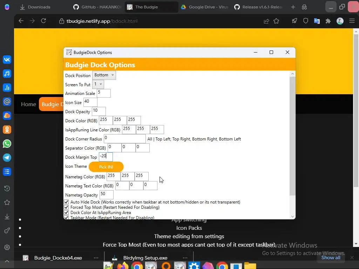Click the share page icon in the address bar
This screenshot has height=269, width=359.
click(266, 21)
